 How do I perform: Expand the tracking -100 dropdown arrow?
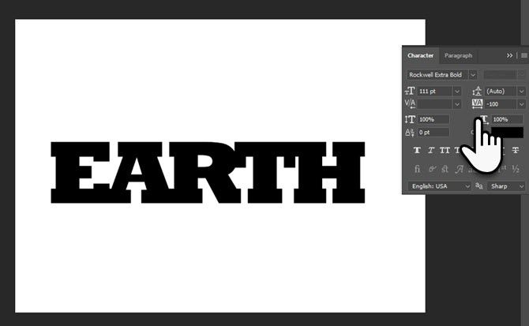522,104
